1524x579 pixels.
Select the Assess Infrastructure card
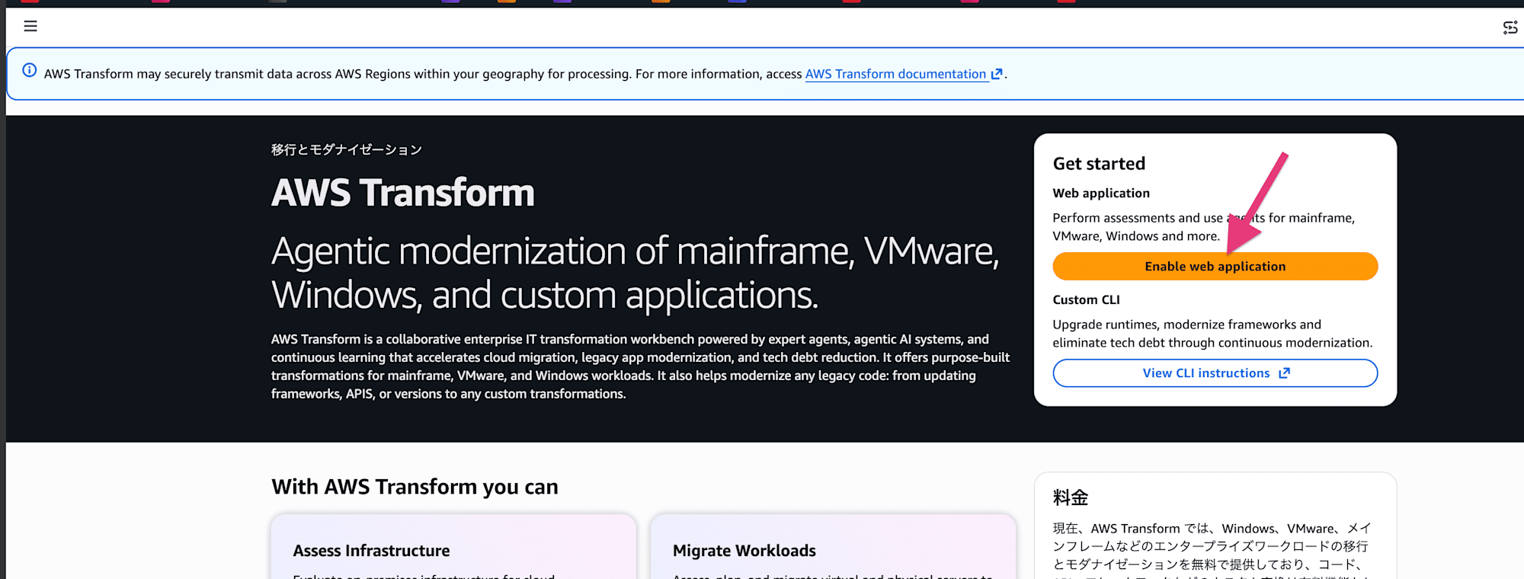[x=453, y=547]
